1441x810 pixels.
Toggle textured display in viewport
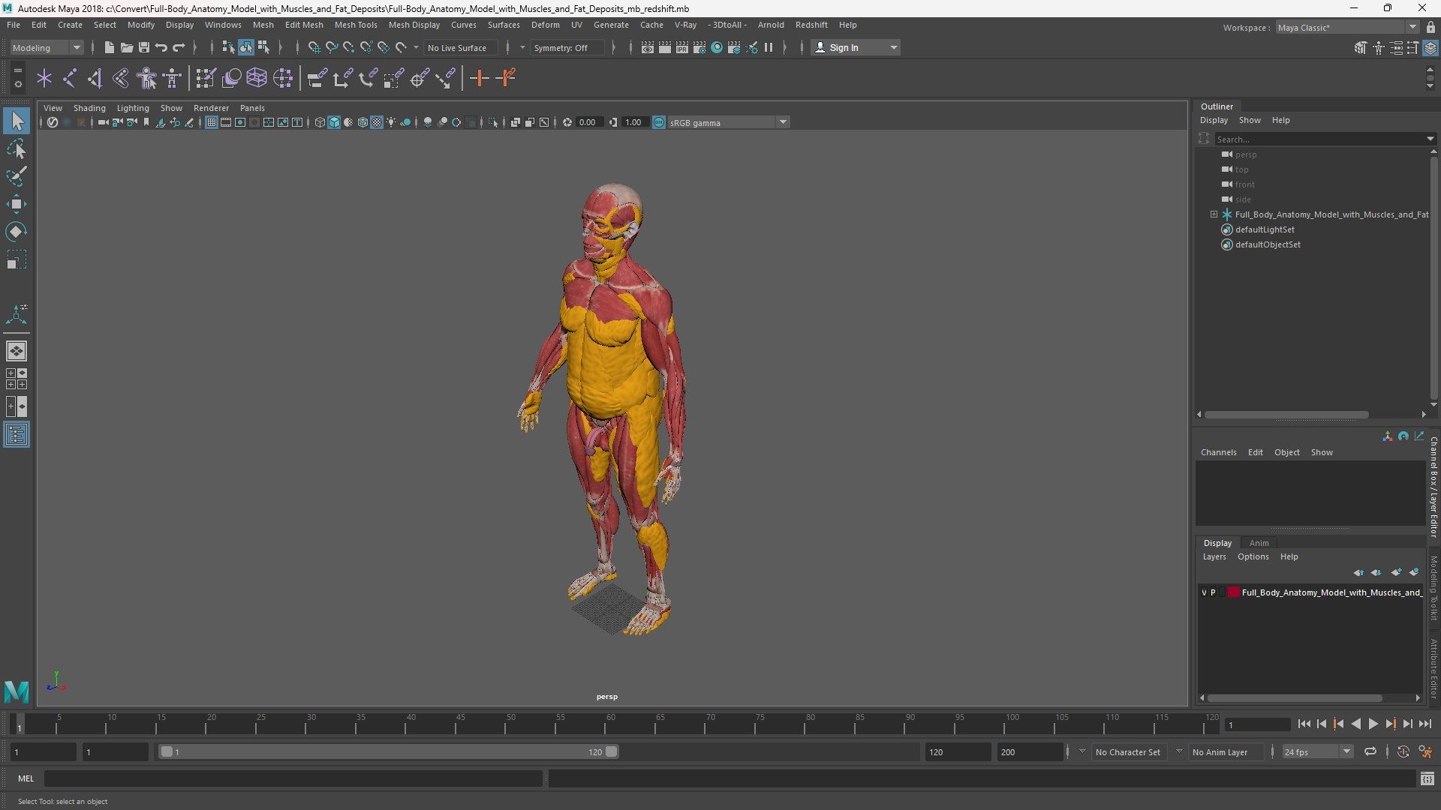(378, 122)
